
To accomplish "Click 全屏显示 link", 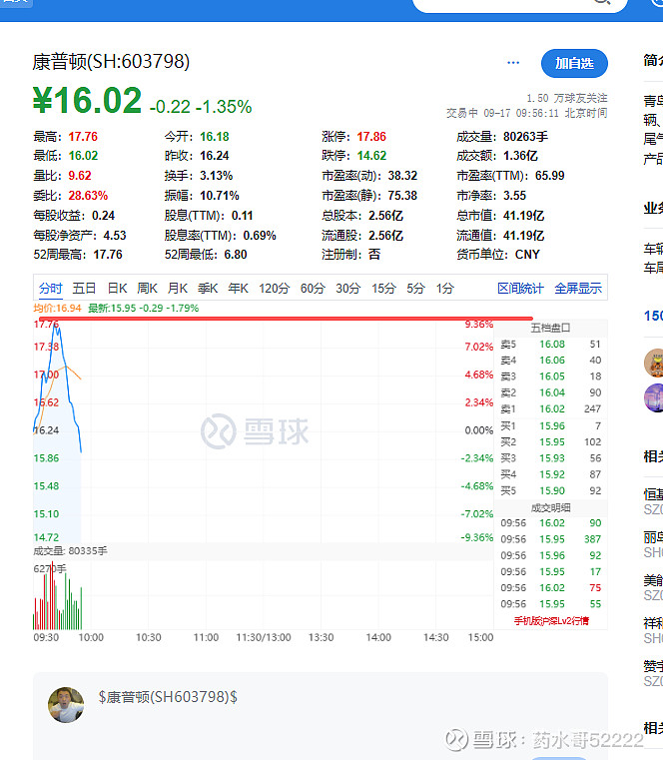I will tap(578, 289).
